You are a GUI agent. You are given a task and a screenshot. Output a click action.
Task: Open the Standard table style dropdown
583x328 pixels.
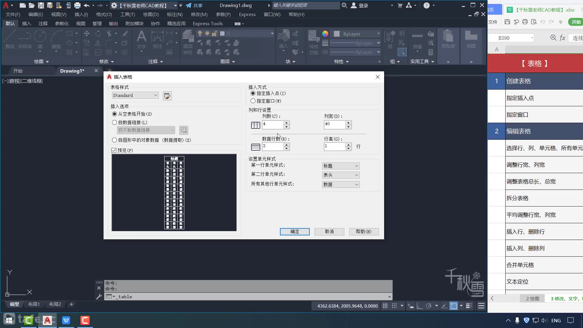point(135,95)
